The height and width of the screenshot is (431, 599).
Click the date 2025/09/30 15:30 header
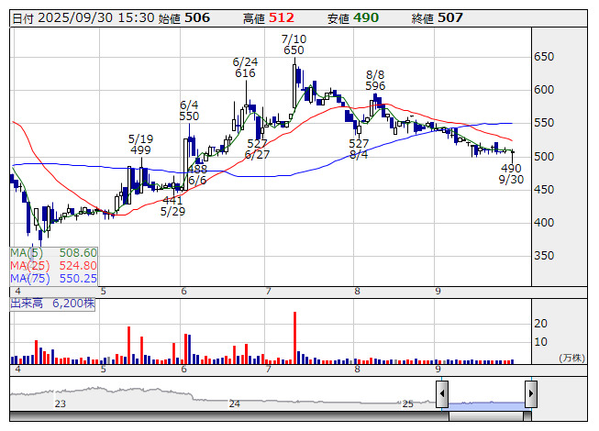83,18
